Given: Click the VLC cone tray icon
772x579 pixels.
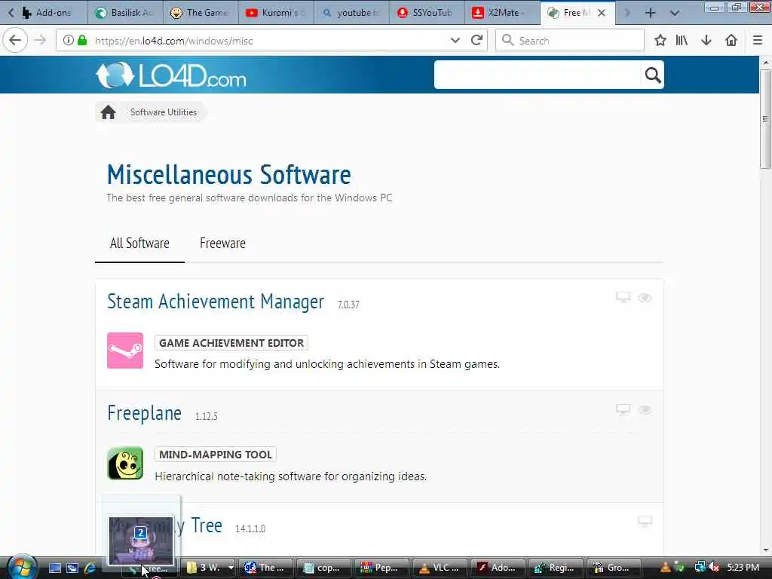Looking at the screenshot, I should click(665, 568).
